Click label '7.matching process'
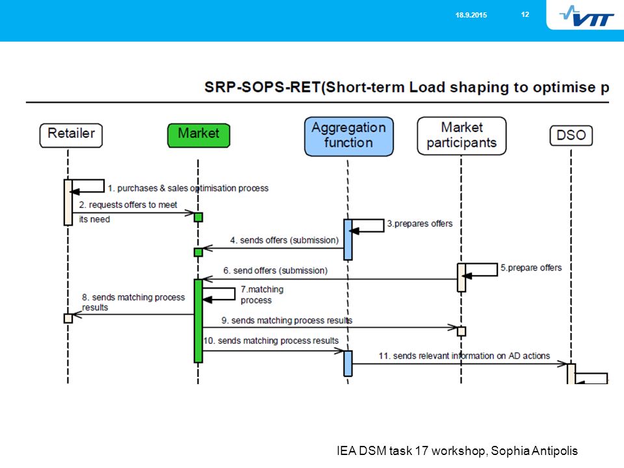624x468 pixels. click(262, 295)
